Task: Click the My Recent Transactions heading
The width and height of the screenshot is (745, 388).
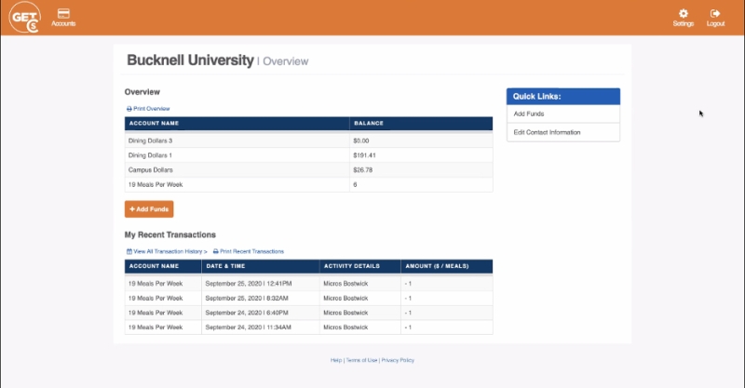Action: 170,234
